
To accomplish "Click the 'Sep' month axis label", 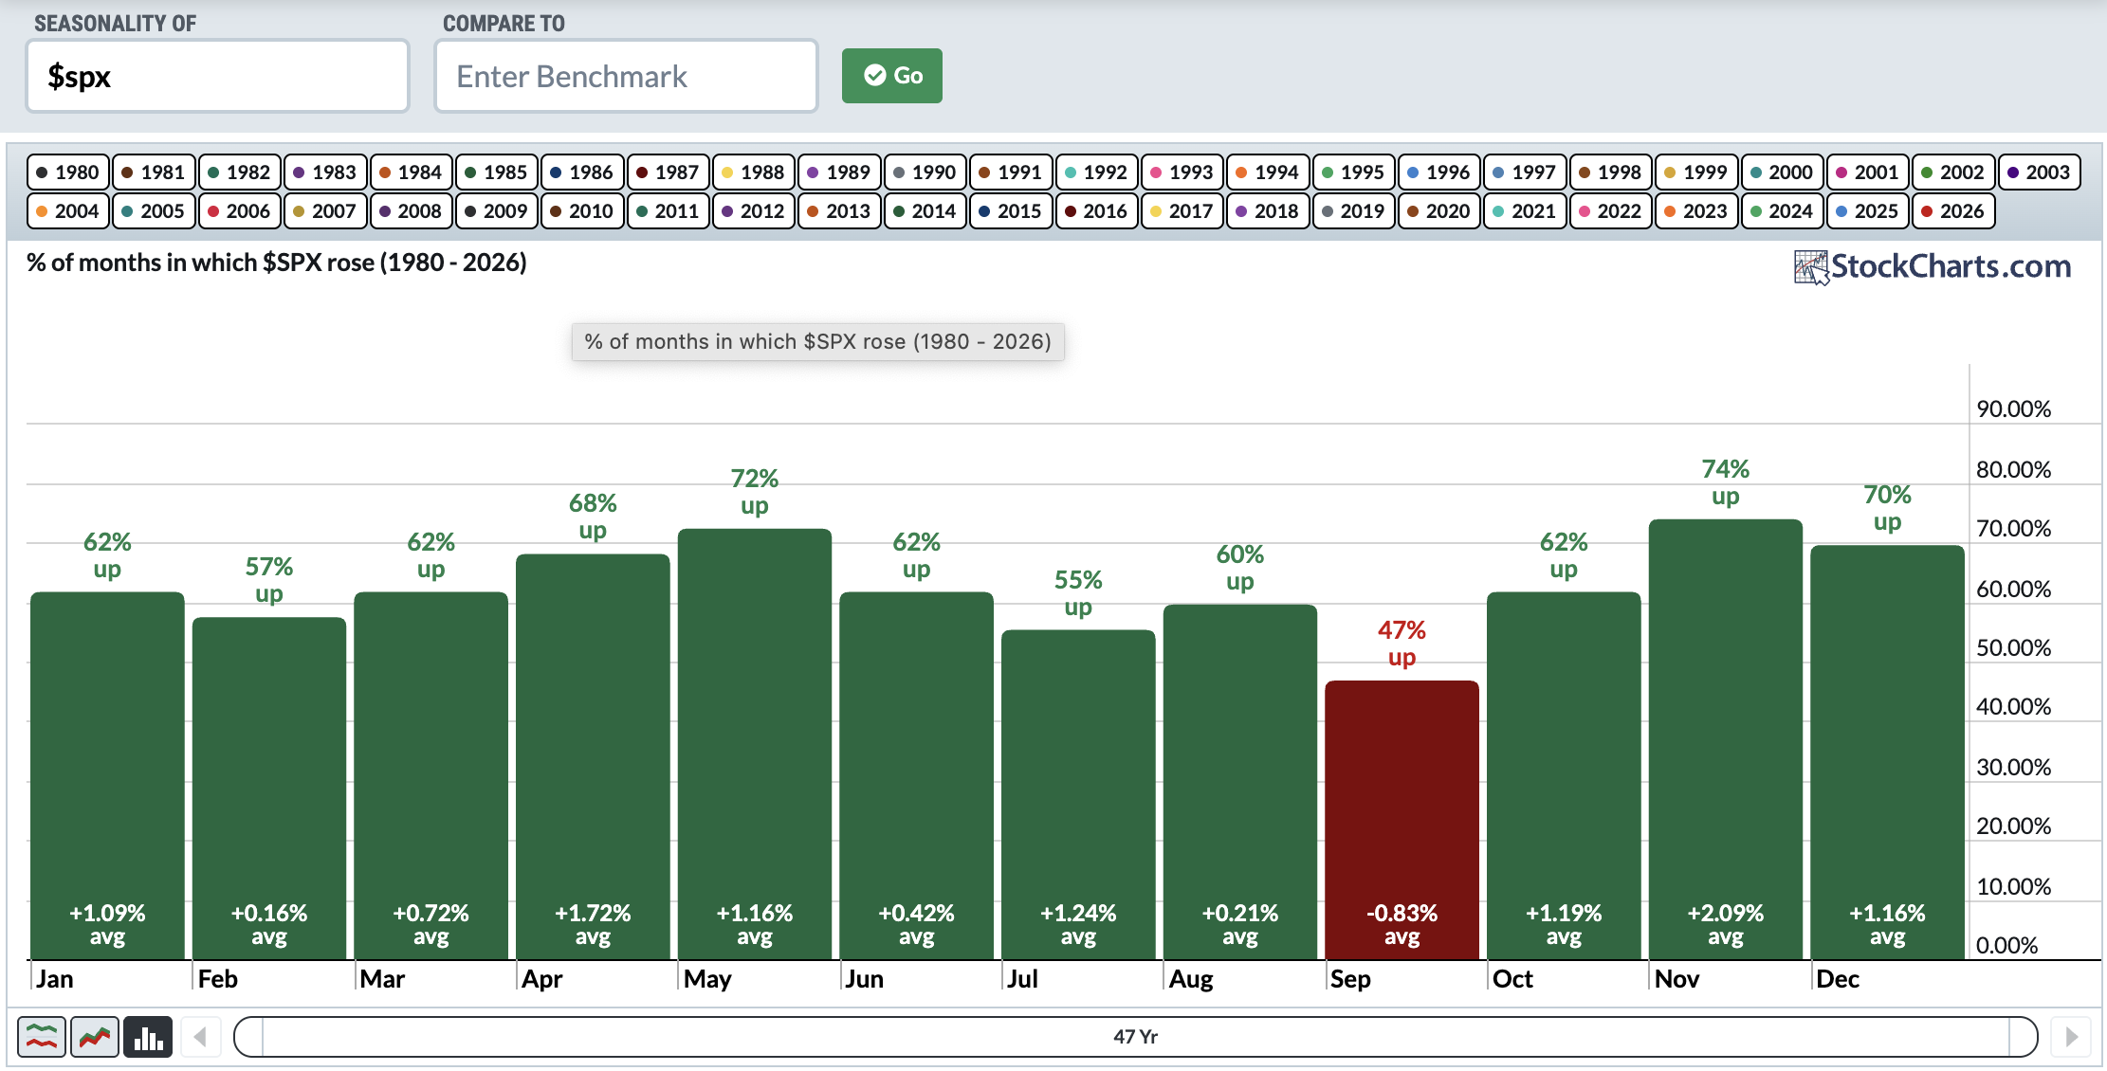I will pos(1350,979).
